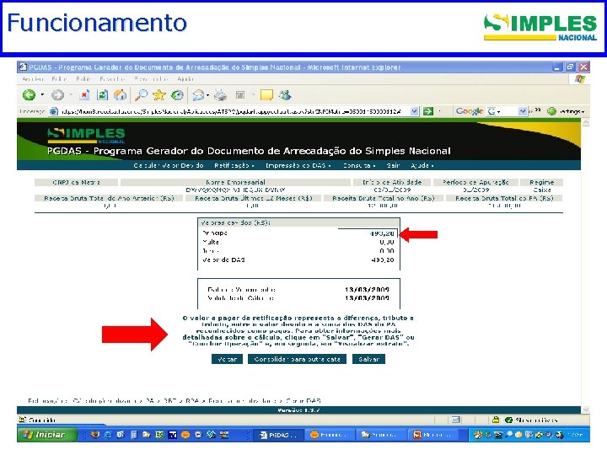Click the page scrollbar up arrow
This screenshot has width=607, height=455.
[585, 123]
